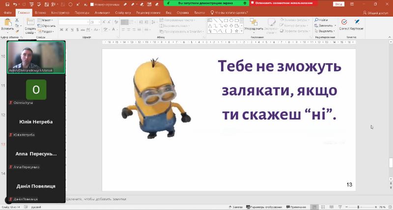Click the Find (Найти) magnifier button
The height and width of the screenshot is (210, 393).
coord(321,20)
